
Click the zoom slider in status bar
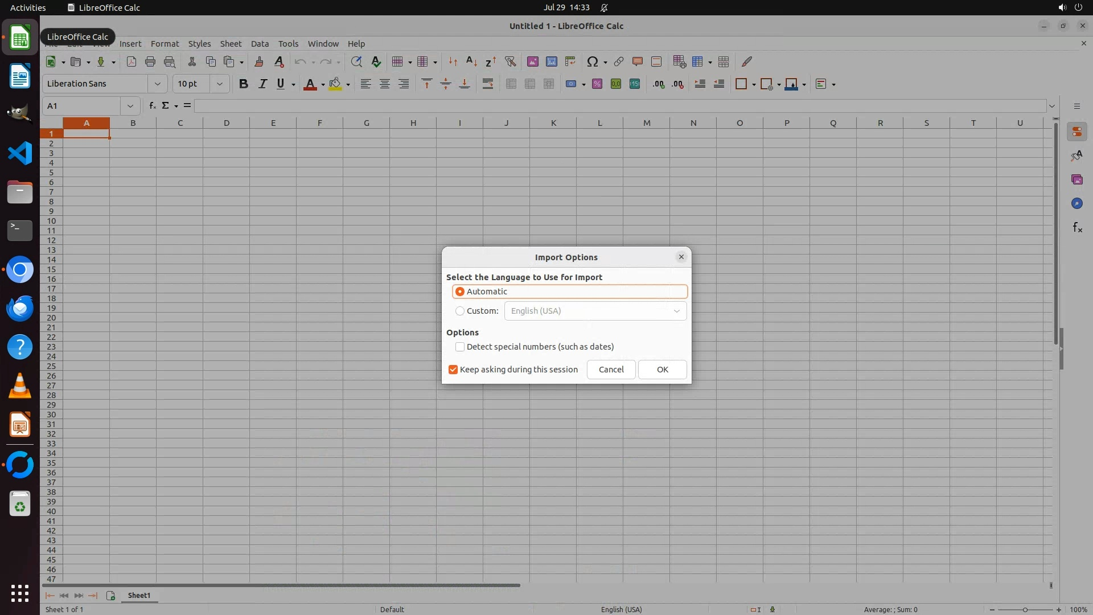click(1025, 609)
